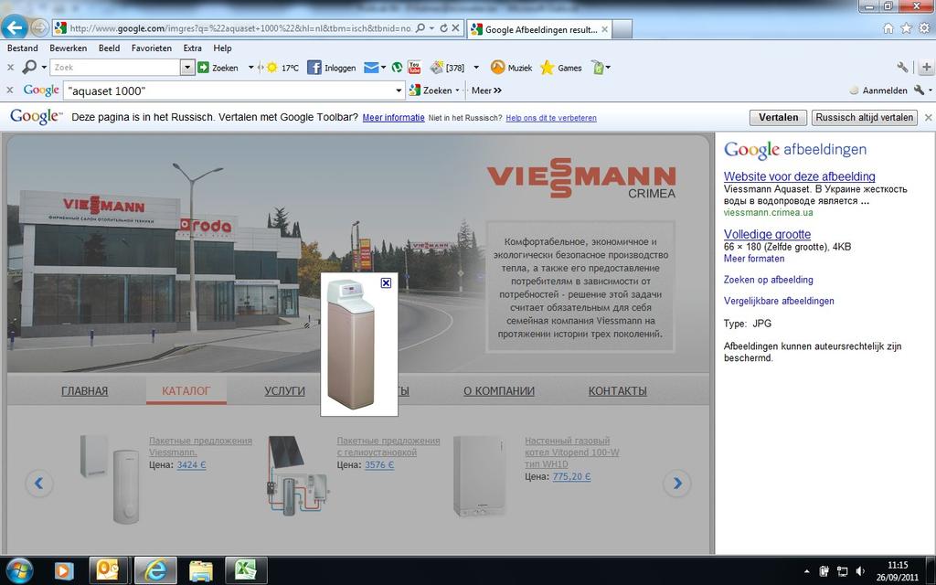936x585 pixels.
Task: Open the Google toolbar search history dropdown
Action: click(x=399, y=90)
